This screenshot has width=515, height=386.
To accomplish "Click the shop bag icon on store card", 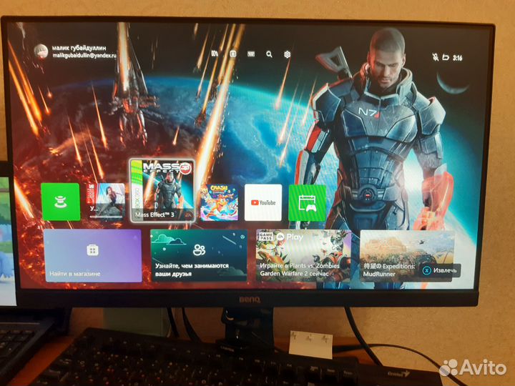I will pyautogui.click(x=92, y=250).
